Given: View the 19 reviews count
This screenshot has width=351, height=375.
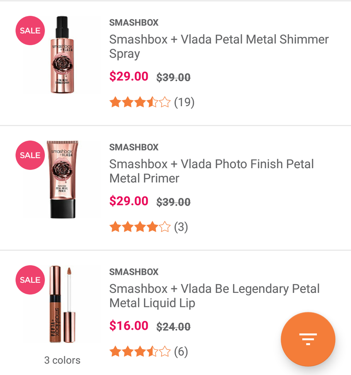Looking at the screenshot, I should point(184,102).
